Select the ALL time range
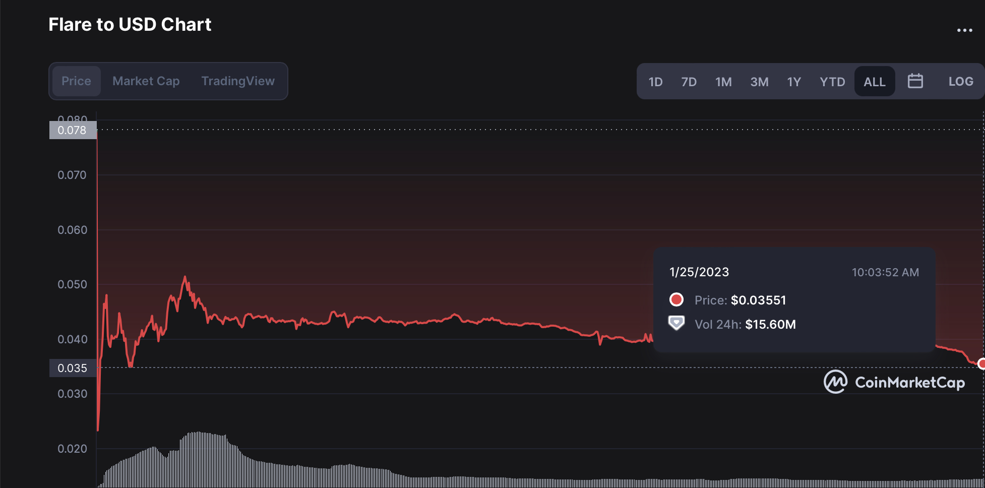Viewport: 985px width, 488px height. pyautogui.click(x=875, y=81)
